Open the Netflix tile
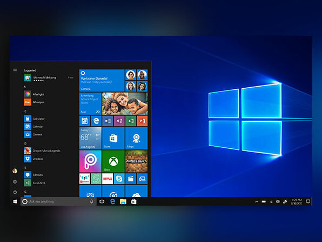This screenshot has height=242, width=322. coord(108,179)
